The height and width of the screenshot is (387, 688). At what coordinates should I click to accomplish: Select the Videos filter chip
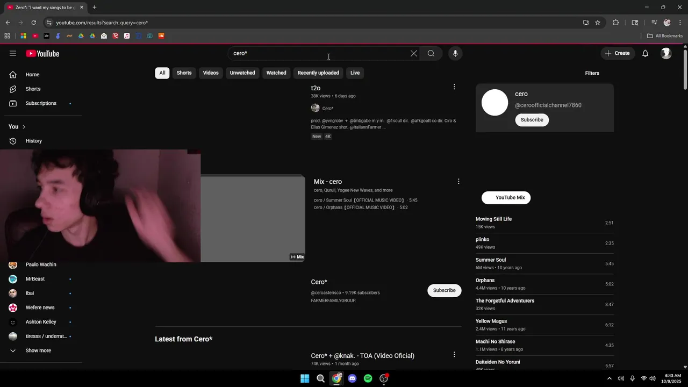coord(211,73)
